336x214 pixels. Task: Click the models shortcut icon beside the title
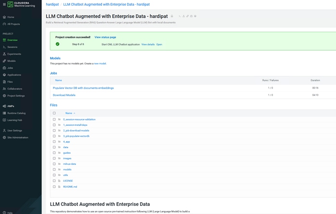click(x=188, y=16)
